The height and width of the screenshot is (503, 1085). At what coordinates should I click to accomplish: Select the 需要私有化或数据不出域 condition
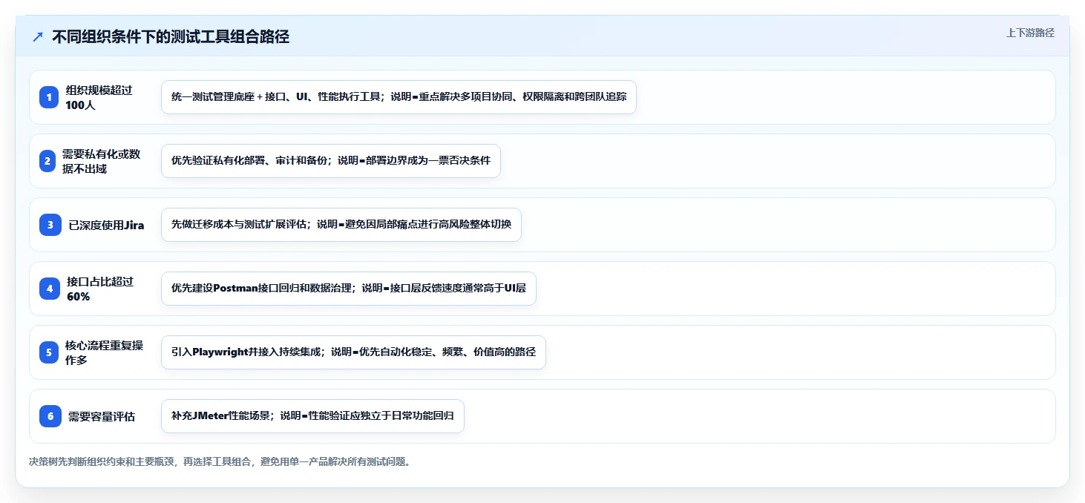[x=101, y=161]
